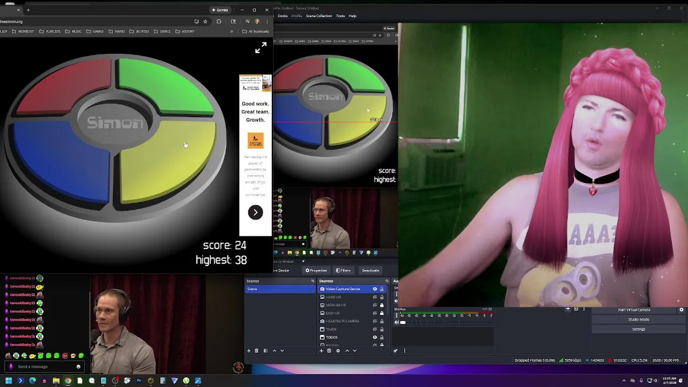Open the OBS Scene Collection menu
The image size is (688, 387).
point(319,16)
